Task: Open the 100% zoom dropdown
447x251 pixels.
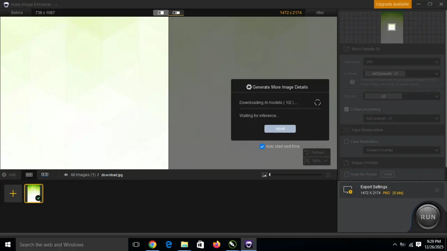Action: (316, 161)
